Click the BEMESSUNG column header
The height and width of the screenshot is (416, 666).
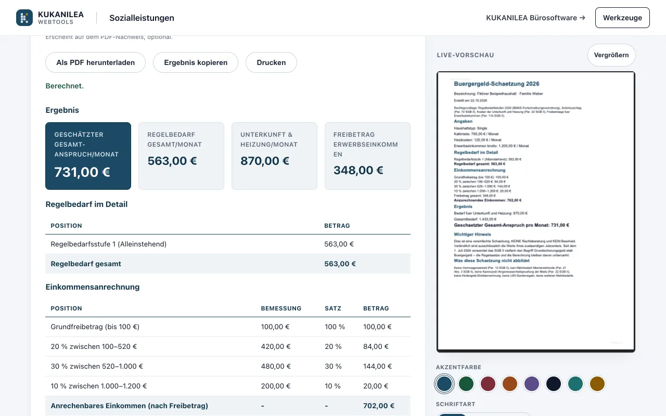pyautogui.click(x=281, y=308)
